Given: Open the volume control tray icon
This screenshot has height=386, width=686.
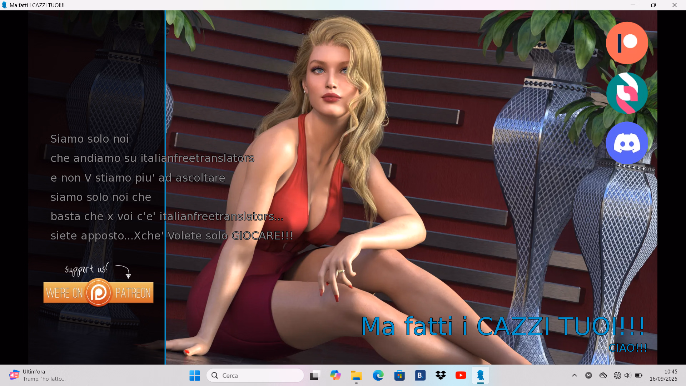Looking at the screenshot, I should tap(627, 375).
